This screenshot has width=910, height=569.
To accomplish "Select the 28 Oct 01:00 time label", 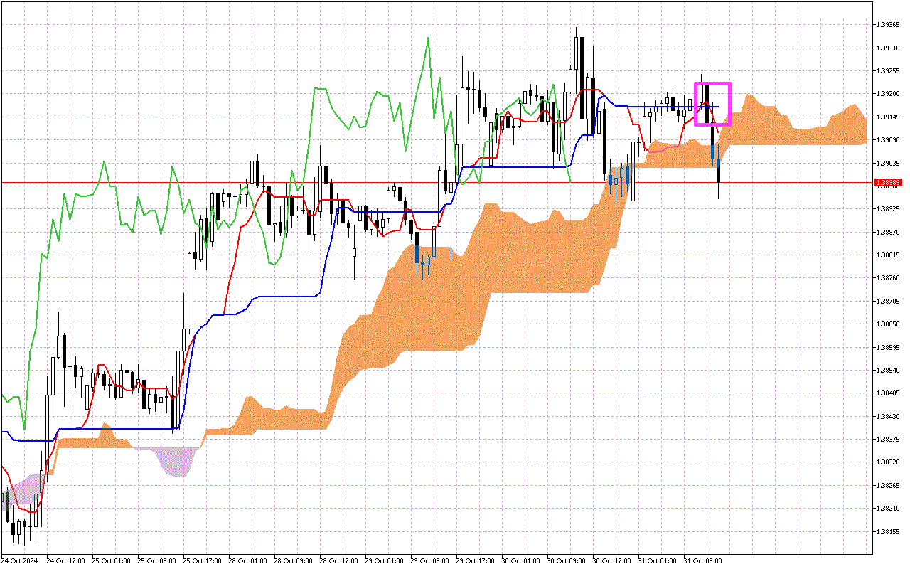I will (x=248, y=561).
